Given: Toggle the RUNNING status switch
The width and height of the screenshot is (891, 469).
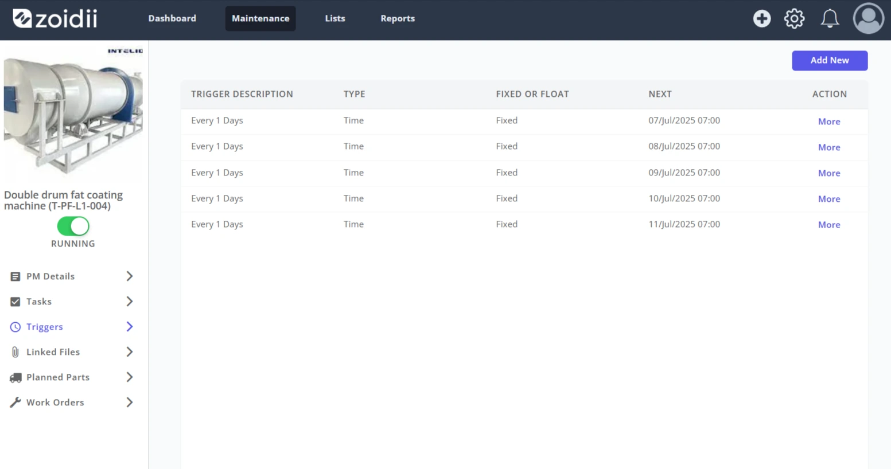Looking at the screenshot, I should pyautogui.click(x=73, y=226).
